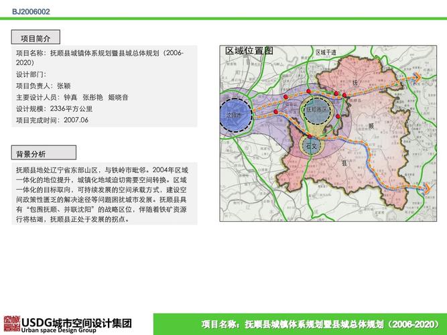Click the 区域干道 label on the map
Image resolution: width=447 pixels, height=335 pixels.
pos(326,52)
